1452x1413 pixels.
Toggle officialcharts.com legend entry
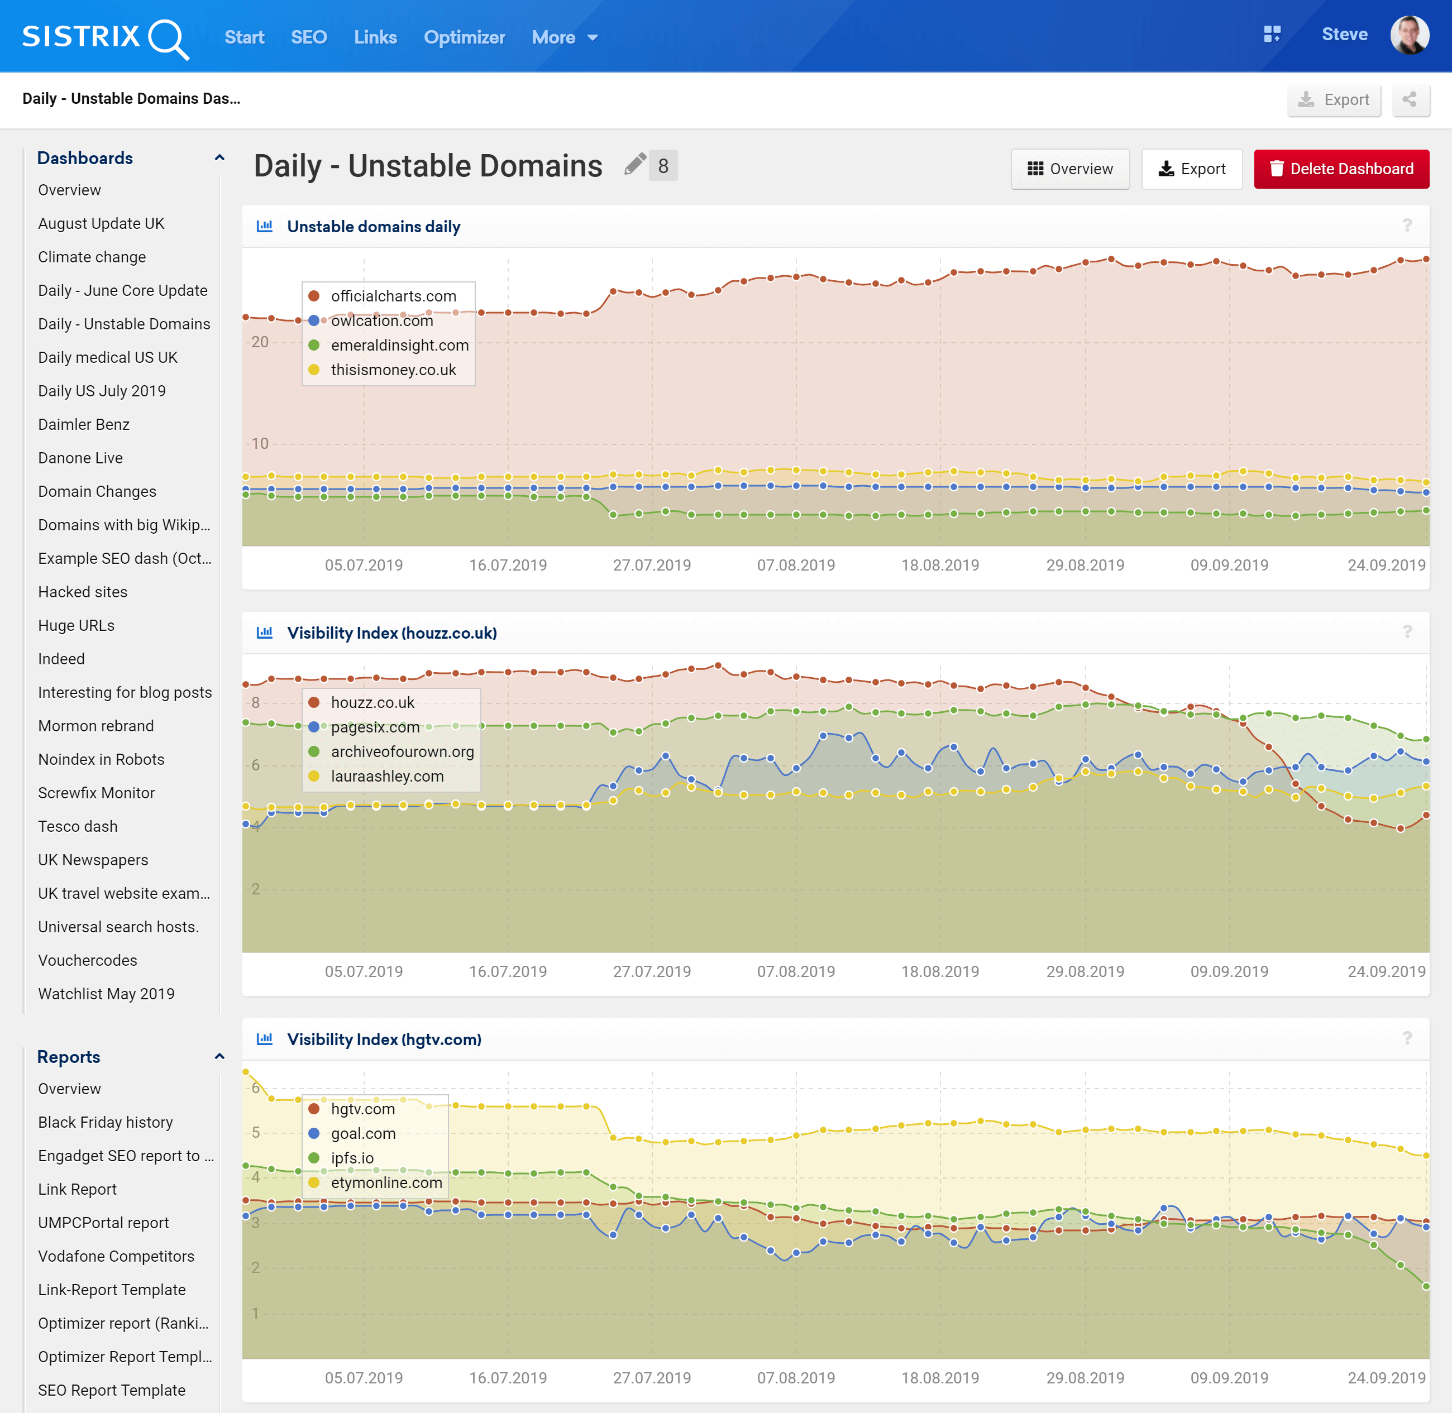[x=383, y=295]
